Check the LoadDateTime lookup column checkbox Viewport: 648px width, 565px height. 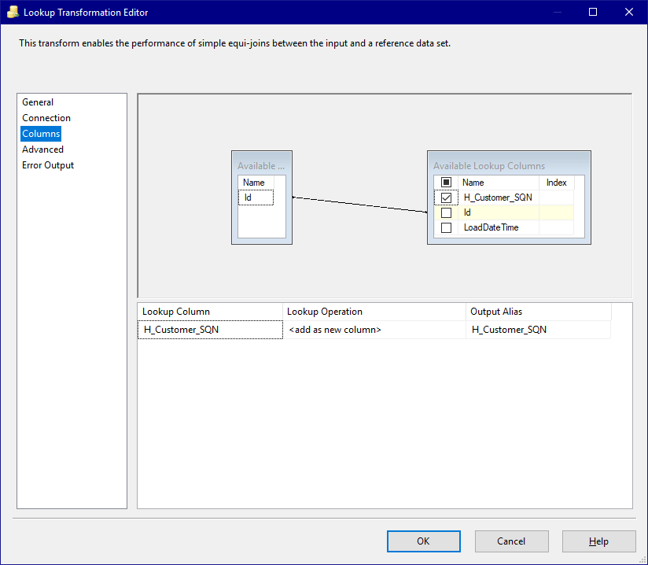click(446, 227)
